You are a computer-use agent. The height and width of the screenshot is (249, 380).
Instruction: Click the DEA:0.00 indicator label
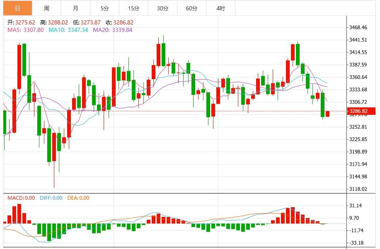pyautogui.click(x=78, y=198)
